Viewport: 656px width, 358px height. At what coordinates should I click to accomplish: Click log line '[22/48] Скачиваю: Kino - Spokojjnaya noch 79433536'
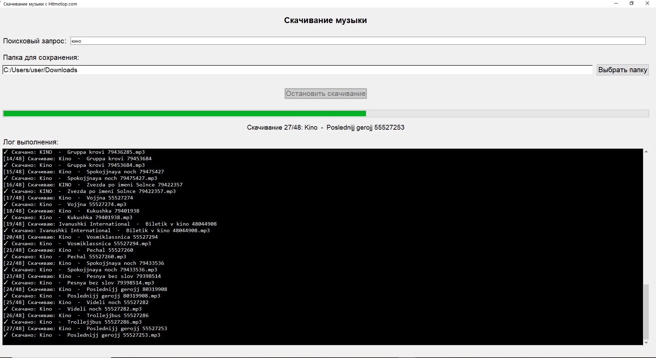click(84, 263)
